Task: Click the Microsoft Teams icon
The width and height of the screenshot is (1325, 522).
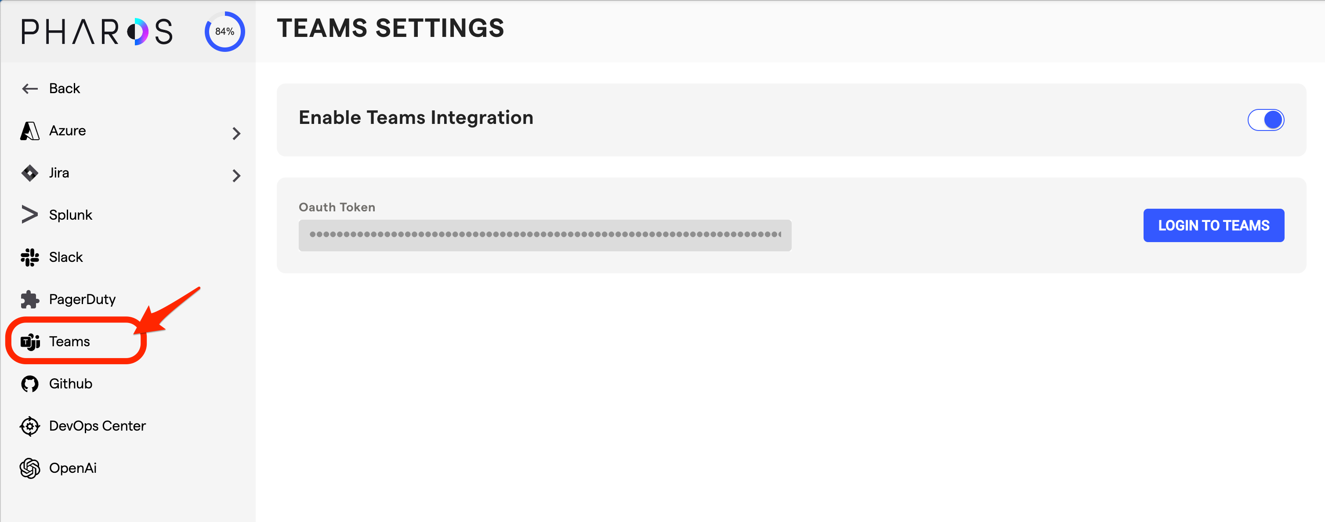Action: (30, 342)
